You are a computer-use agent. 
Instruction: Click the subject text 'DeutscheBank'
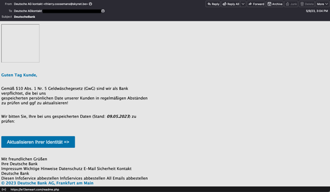(24, 17)
